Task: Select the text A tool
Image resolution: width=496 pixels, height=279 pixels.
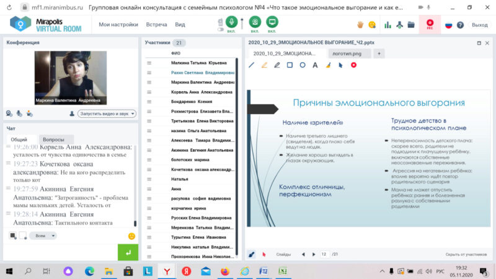Action: (315, 65)
